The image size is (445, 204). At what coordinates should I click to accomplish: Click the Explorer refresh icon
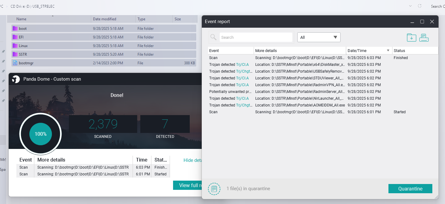(x=420, y=6)
